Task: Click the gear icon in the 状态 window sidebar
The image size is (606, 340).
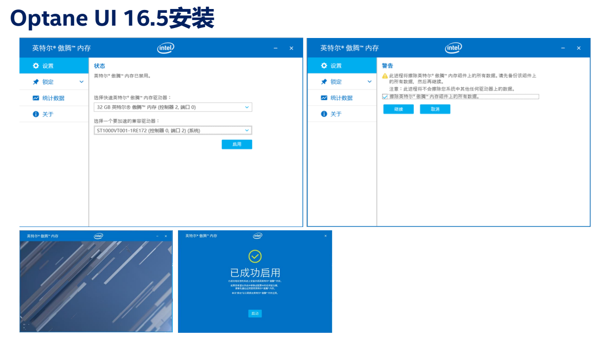Action: pos(36,66)
